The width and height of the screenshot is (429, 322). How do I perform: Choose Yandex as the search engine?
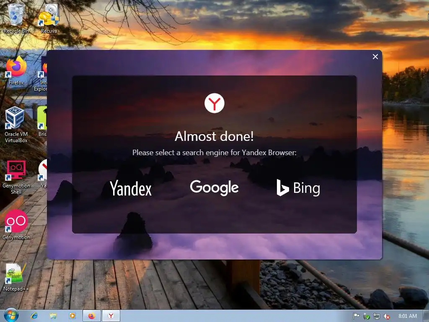pos(131,188)
